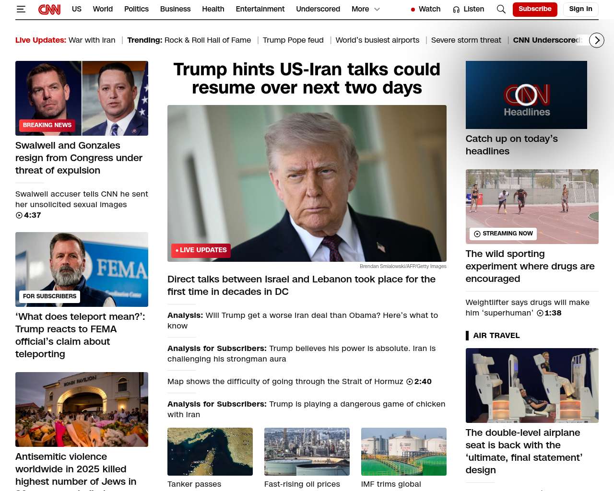Open Tanker passes story caption

(194, 484)
